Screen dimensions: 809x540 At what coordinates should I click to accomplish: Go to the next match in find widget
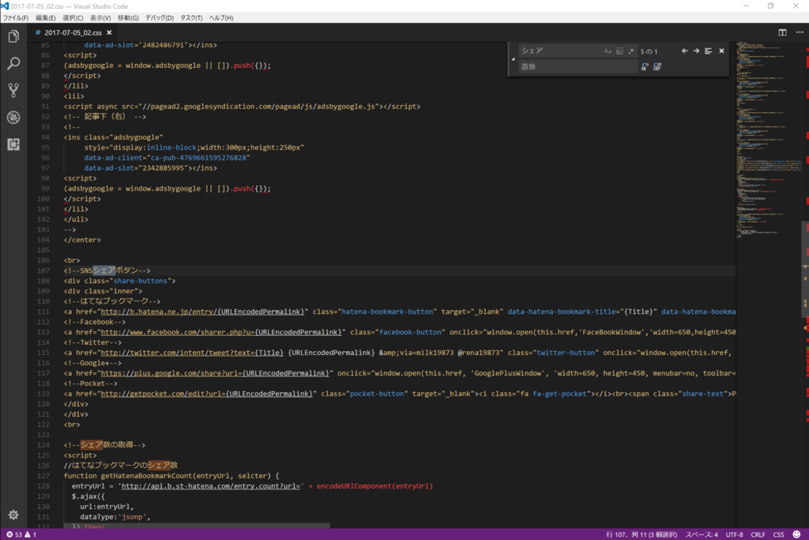(696, 51)
